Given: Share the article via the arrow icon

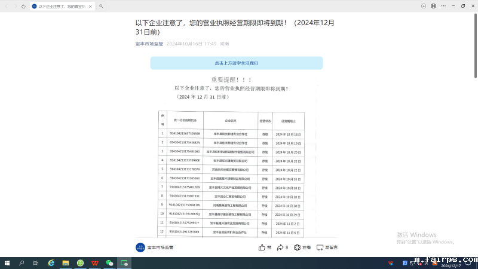Looking at the screenshot, I should pos(282,247).
